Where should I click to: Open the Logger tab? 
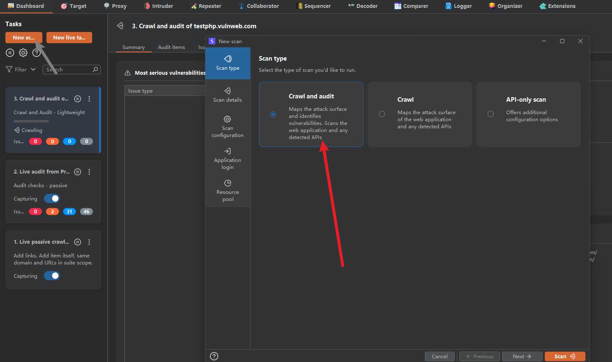point(458,6)
